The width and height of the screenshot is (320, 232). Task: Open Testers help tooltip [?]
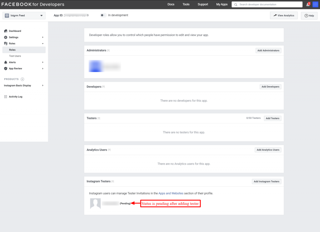pos(99,119)
